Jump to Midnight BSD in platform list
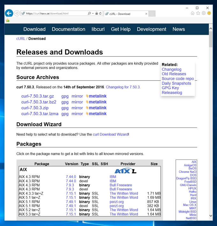The image size is (217, 226). (187, 212)
